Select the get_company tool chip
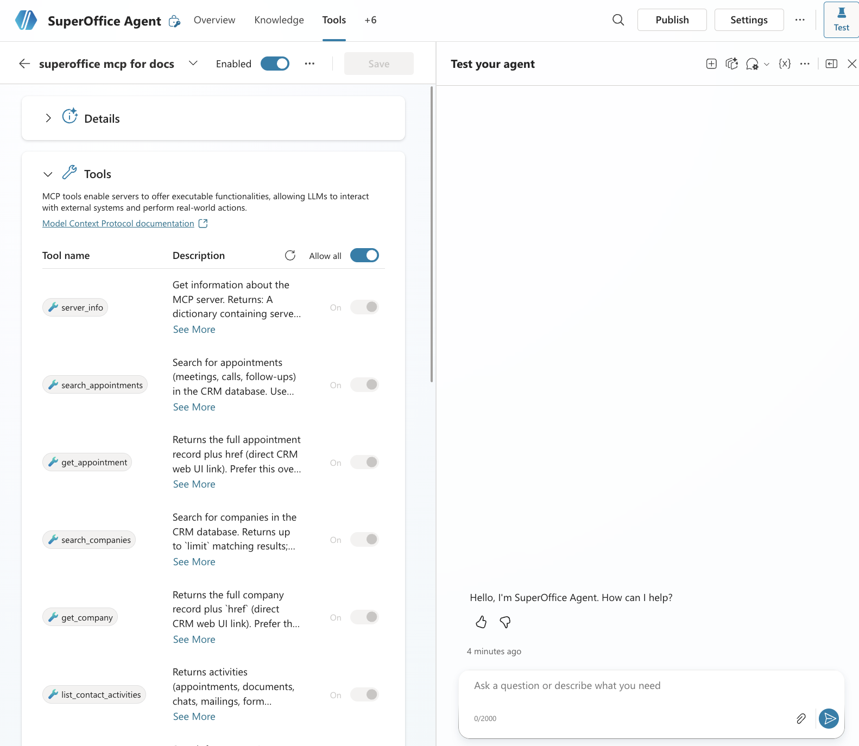The image size is (859, 746). click(x=80, y=617)
